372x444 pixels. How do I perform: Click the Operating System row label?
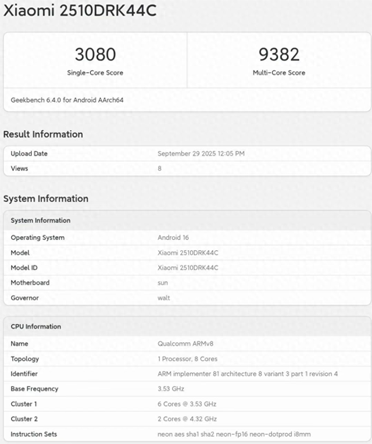[x=38, y=237]
